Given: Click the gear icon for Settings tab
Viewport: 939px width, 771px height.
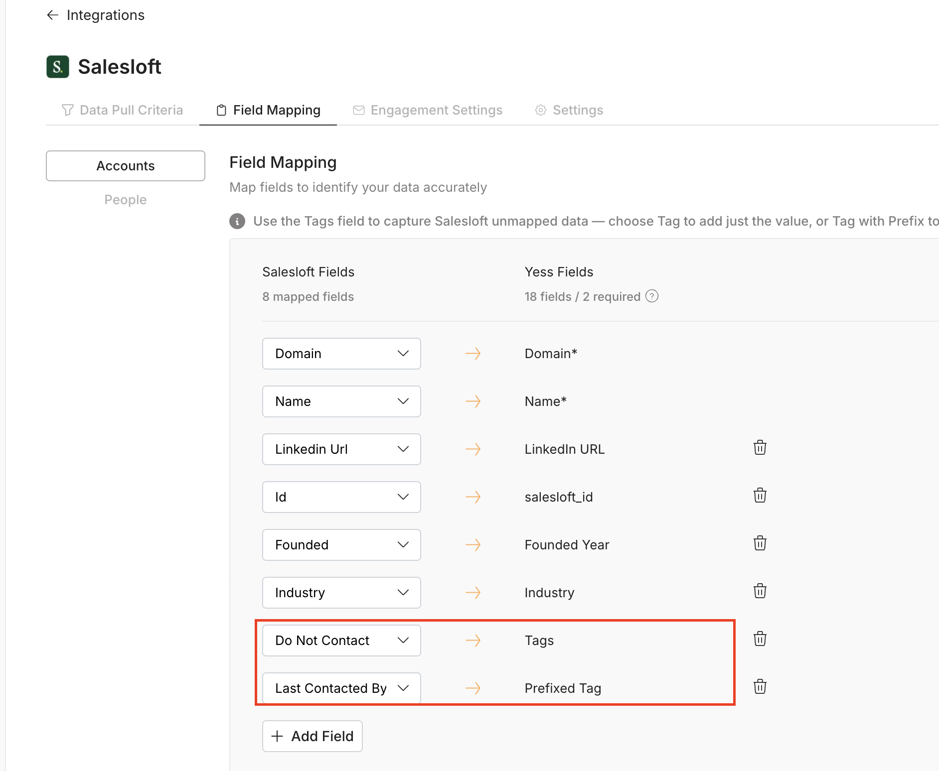Looking at the screenshot, I should (541, 110).
